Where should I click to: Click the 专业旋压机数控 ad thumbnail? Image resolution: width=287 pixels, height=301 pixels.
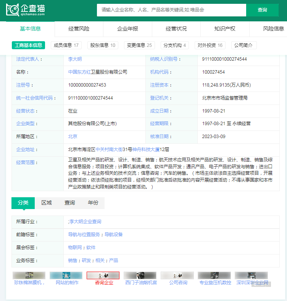214,275
